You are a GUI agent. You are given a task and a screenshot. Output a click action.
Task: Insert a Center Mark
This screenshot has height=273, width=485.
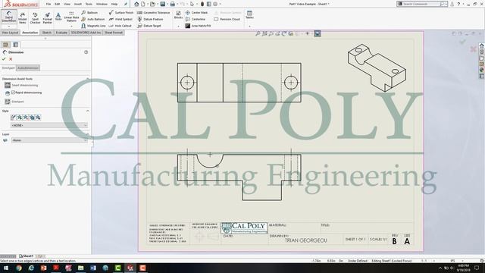pos(196,13)
